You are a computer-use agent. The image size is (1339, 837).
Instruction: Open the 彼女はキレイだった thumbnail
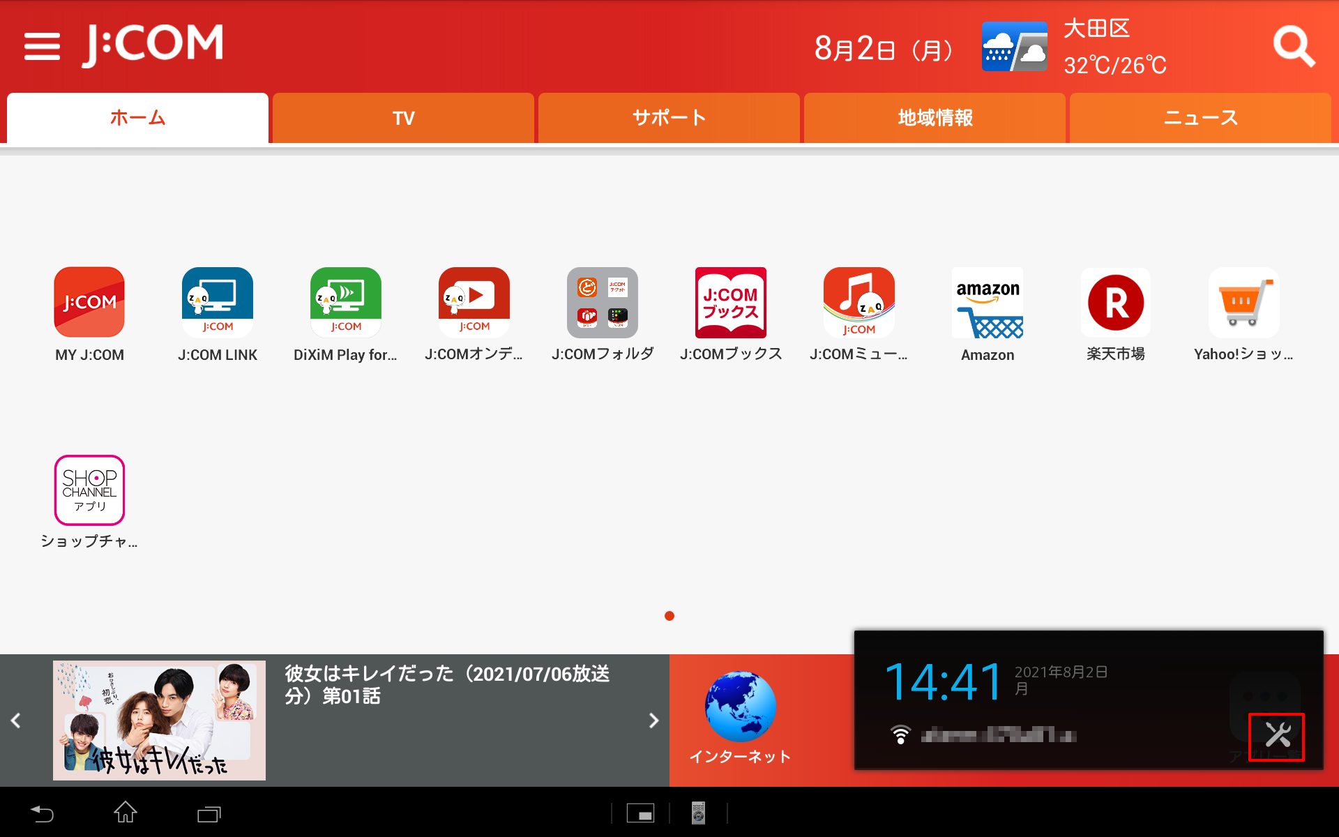click(x=159, y=721)
